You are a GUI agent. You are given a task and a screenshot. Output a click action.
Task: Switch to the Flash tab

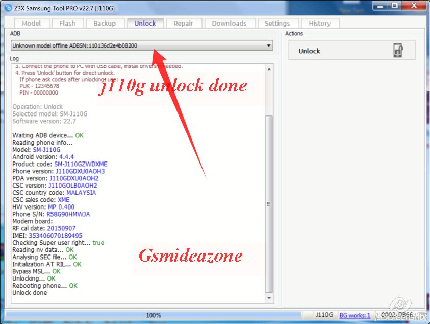tap(67, 24)
